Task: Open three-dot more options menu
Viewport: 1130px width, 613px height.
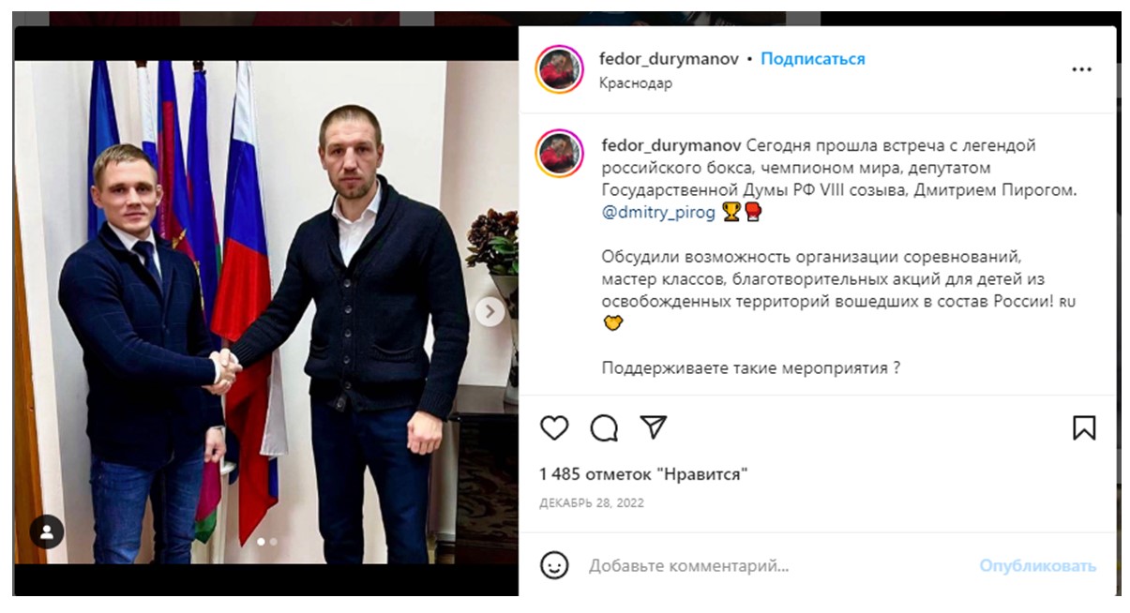Action: [1081, 69]
